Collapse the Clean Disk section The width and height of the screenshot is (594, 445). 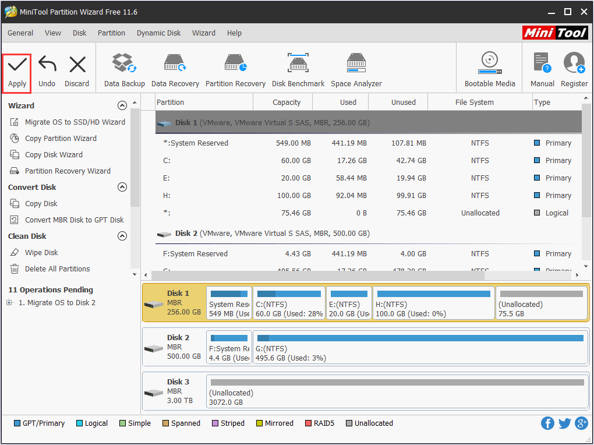pyautogui.click(x=122, y=236)
